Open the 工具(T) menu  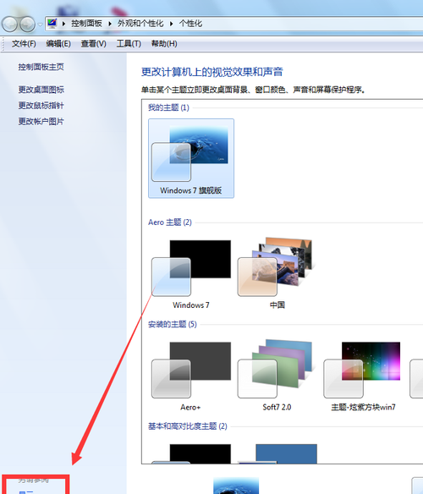pyautogui.click(x=129, y=43)
